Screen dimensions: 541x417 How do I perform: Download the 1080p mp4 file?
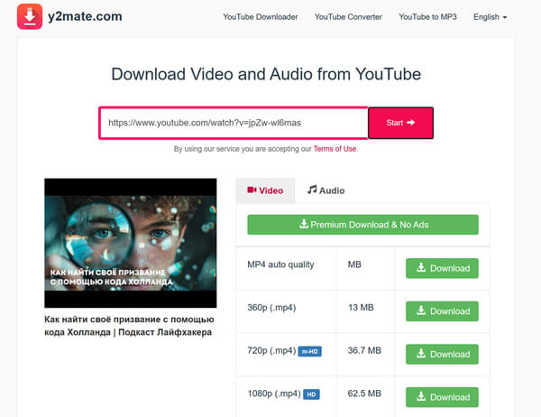pos(442,396)
